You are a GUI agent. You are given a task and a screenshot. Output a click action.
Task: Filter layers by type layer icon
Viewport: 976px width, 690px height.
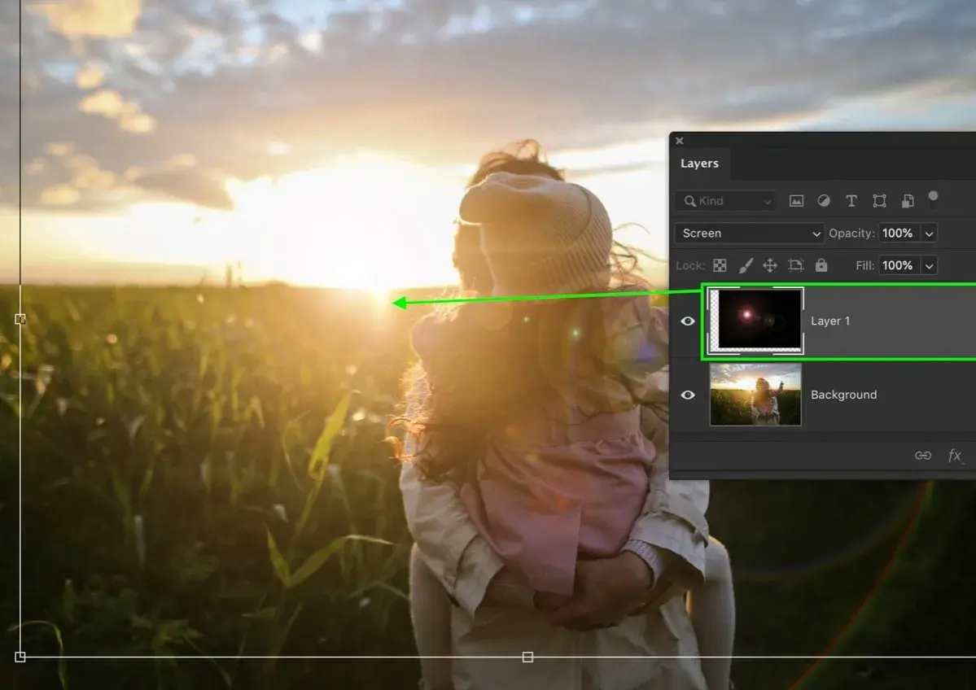(851, 200)
